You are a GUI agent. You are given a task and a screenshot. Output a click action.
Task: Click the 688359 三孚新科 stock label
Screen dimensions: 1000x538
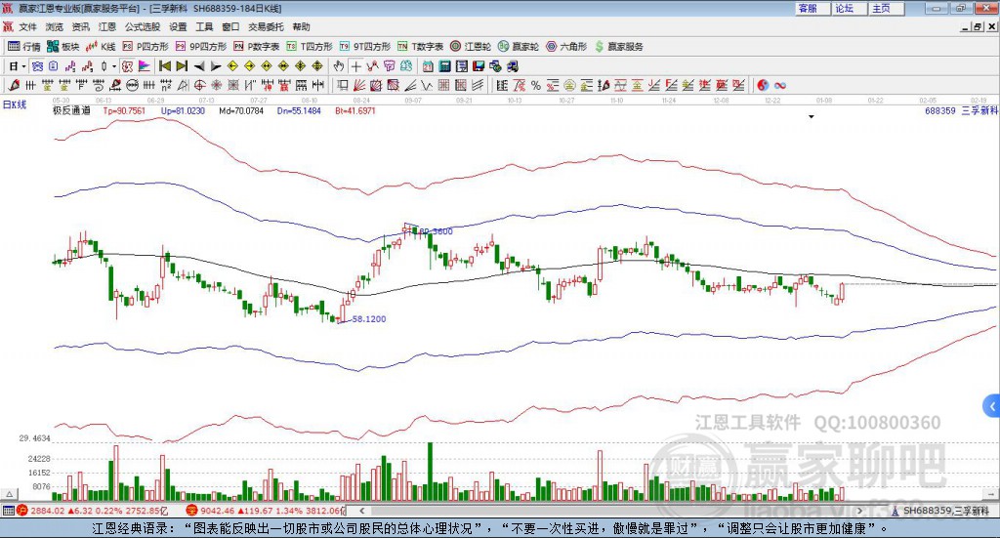pos(961,110)
